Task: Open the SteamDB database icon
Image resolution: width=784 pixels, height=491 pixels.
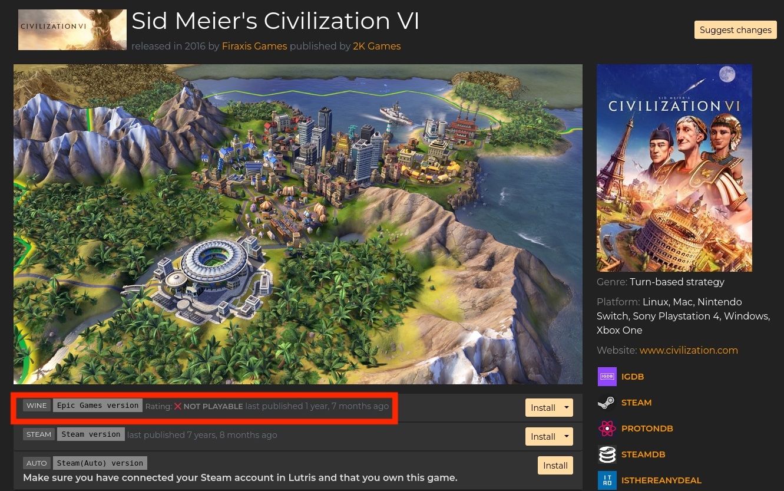Action: tap(607, 454)
